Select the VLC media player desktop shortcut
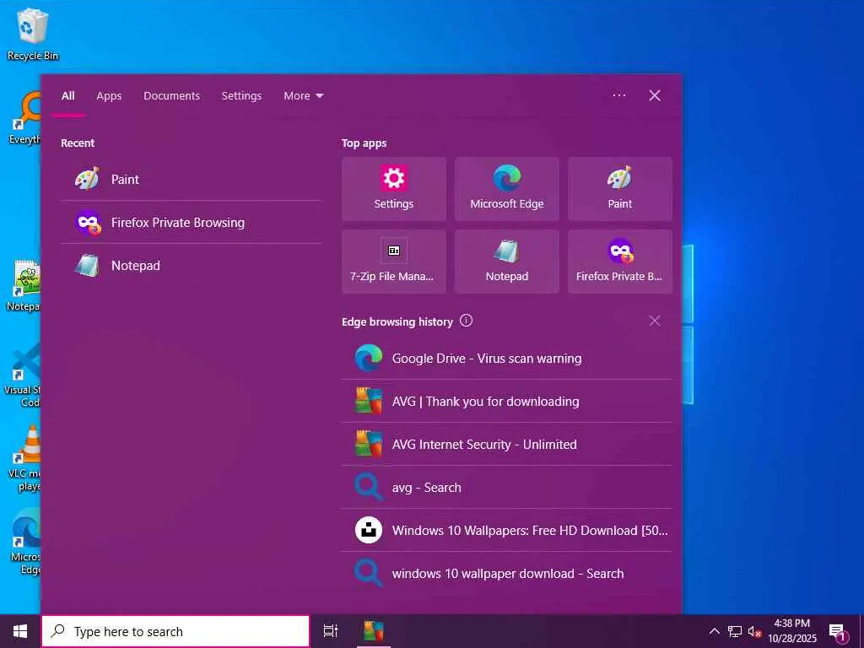This screenshot has width=864, height=648. [x=24, y=458]
